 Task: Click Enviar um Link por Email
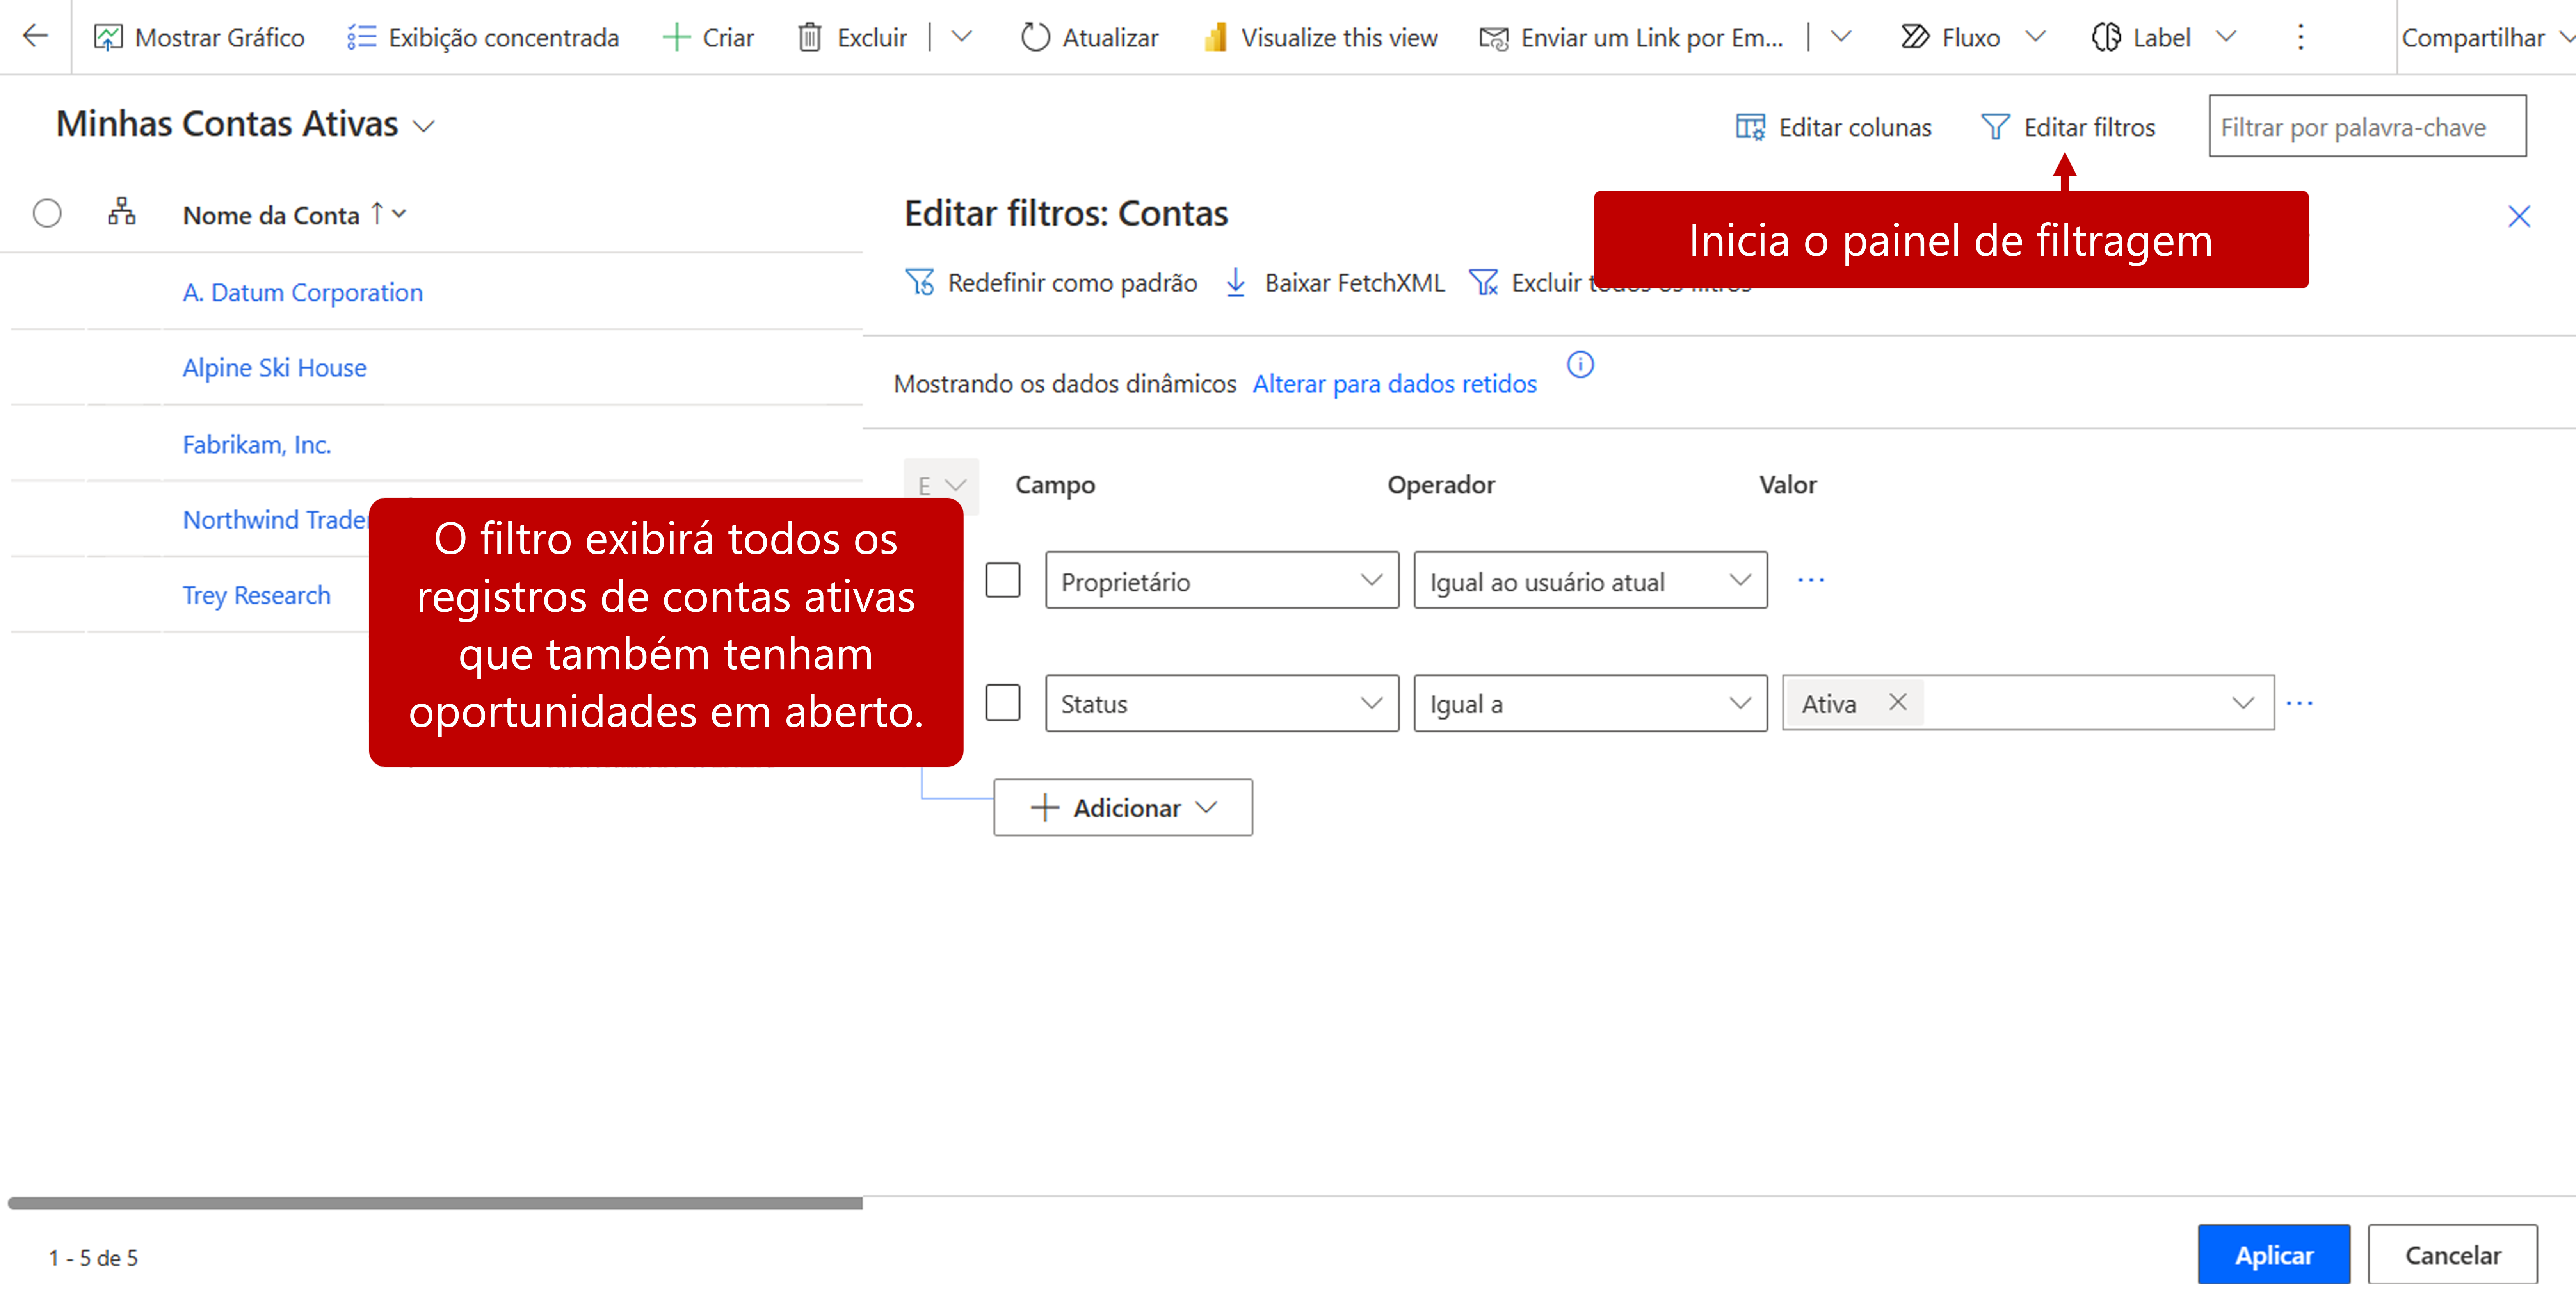(x=1632, y=38)
